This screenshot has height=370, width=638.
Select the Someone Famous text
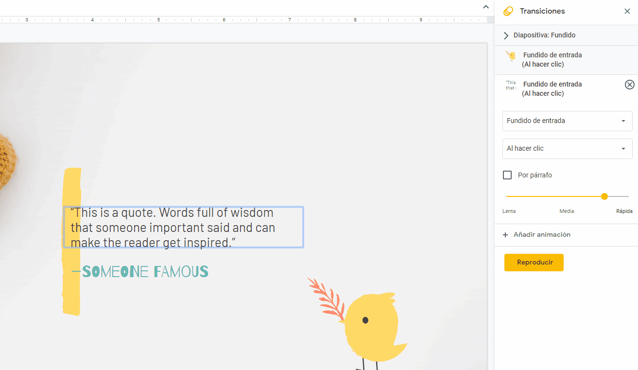pos(140,271)
